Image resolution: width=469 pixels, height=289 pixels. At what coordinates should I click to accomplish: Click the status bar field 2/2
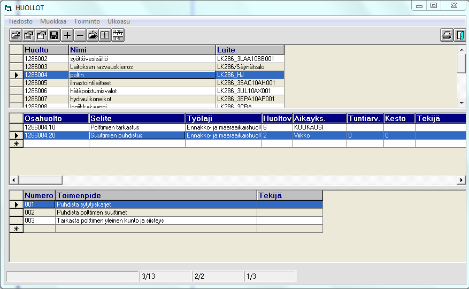[x=218, y=276]
